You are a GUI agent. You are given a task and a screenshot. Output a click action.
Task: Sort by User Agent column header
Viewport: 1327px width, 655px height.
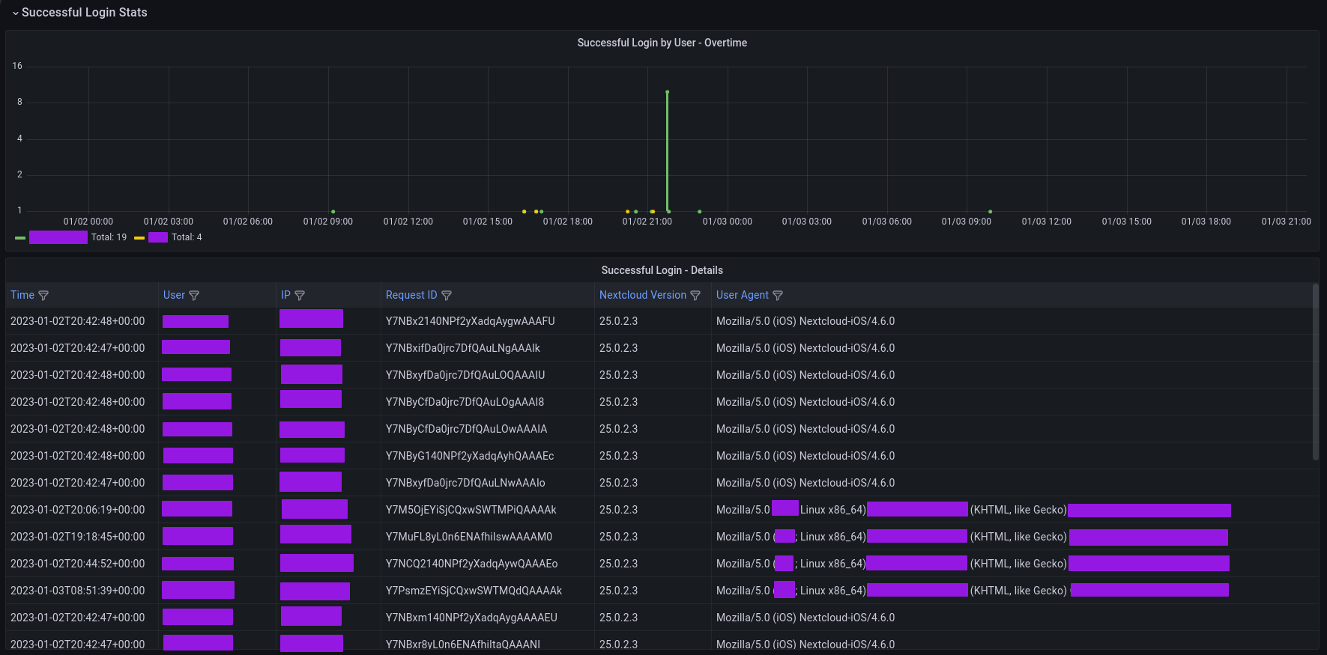pyautogui.click(x=742, y=295)
